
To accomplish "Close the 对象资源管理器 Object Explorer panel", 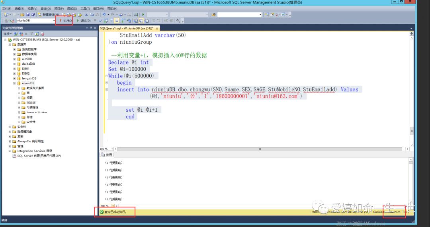I will pyautogui.click(x=95, y=28).
